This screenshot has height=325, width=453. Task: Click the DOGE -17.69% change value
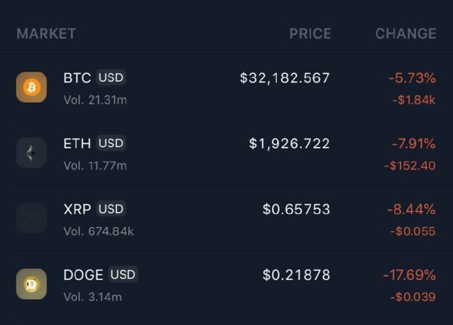click(x=409, y=275)
